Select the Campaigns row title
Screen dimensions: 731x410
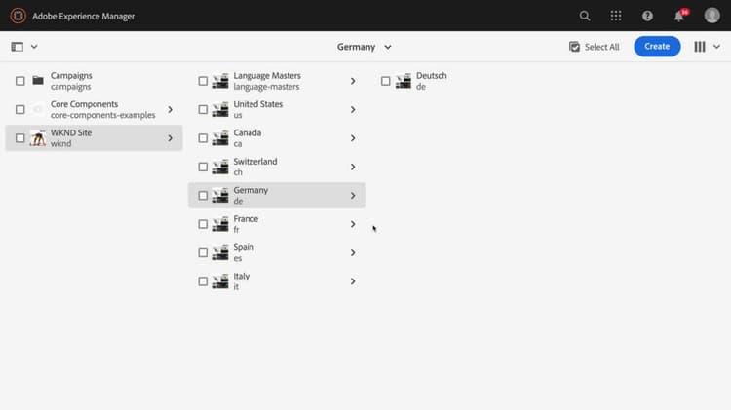pos(71,76)
